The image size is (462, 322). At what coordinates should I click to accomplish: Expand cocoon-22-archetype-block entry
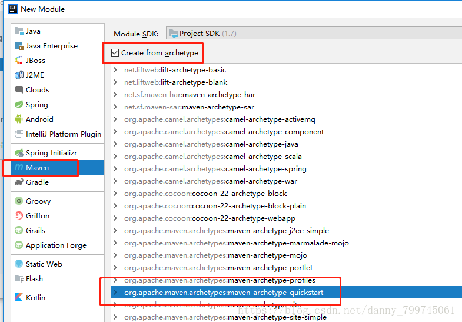coord(115,194)
